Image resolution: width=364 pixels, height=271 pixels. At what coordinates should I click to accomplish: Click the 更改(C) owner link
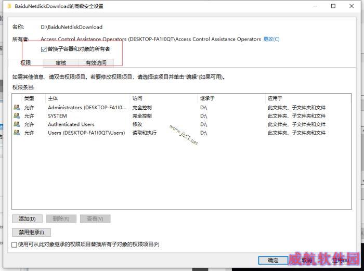pos(271,39)
